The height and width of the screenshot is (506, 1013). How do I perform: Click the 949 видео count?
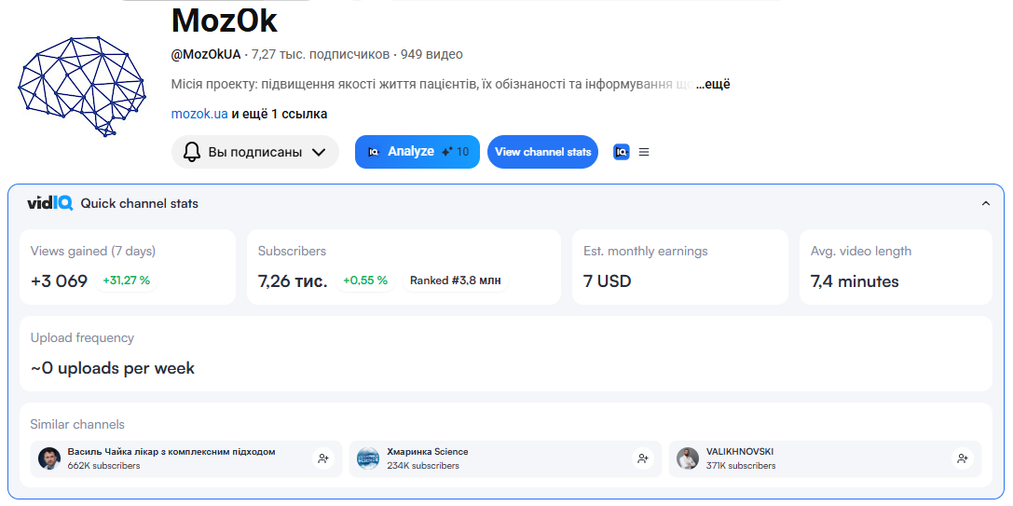click(x=431, y=55)
